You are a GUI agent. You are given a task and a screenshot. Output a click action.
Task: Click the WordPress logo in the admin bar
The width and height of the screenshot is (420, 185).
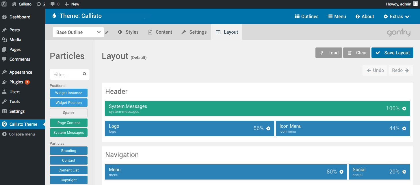[x=4, y=4]
